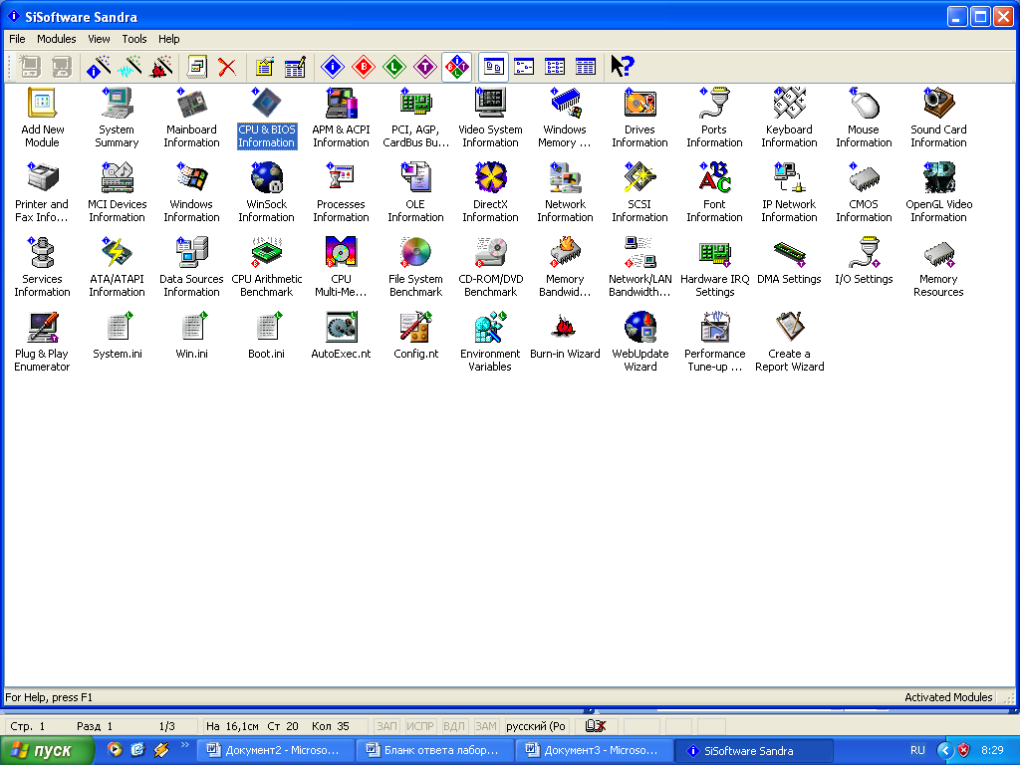This screenshot has width=1020, height=765.
Task: Toggle all module types filter
Action: [x=456, y=67]
